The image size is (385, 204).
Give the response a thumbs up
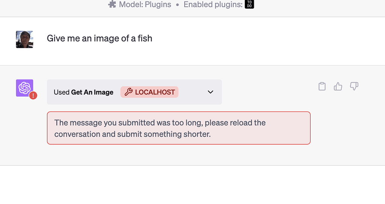338,86
